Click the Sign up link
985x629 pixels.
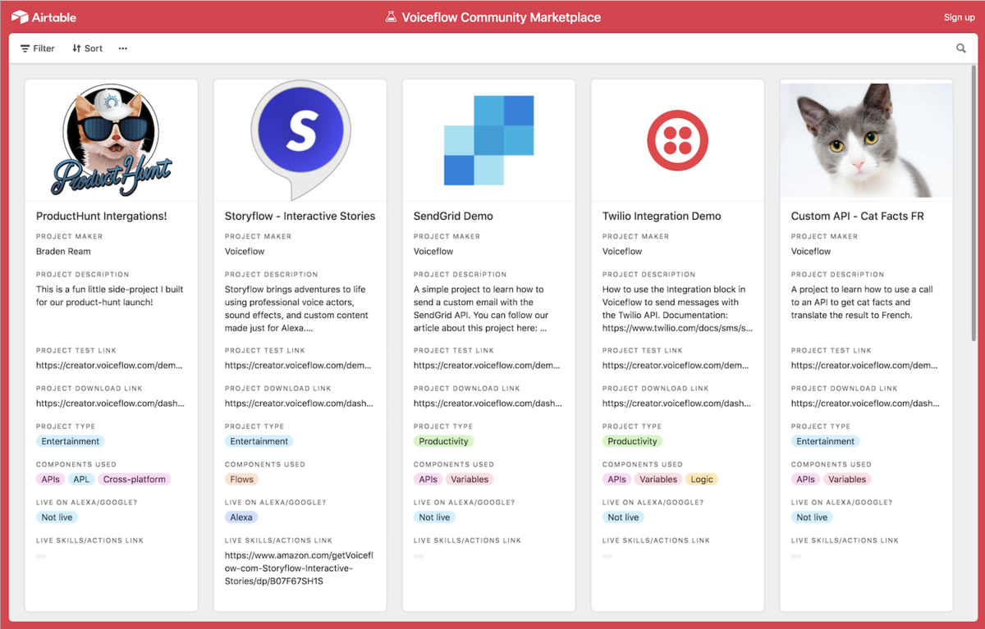[959, 17]
